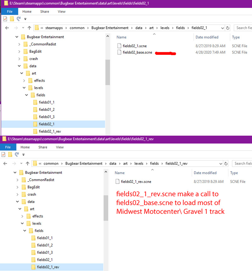The image size is (252, 271).
Task: Click New folder icon in bottom window toolbar
Action: 10,155
